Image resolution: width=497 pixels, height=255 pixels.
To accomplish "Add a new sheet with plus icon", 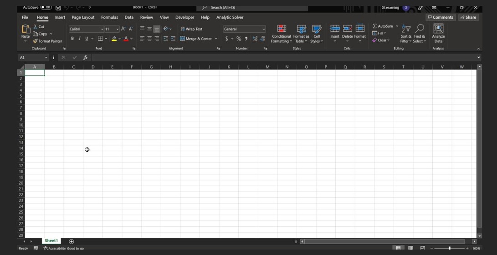I will [72, 241].
